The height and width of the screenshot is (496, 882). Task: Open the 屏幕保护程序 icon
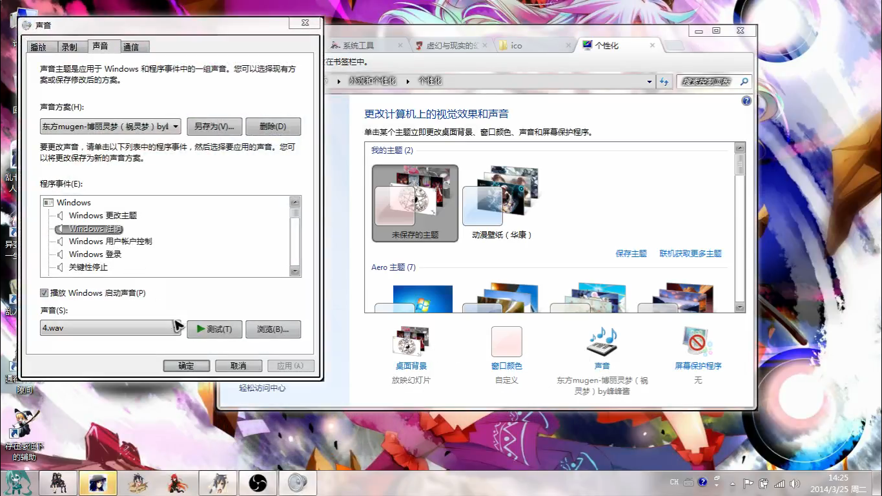click(698, 341)
